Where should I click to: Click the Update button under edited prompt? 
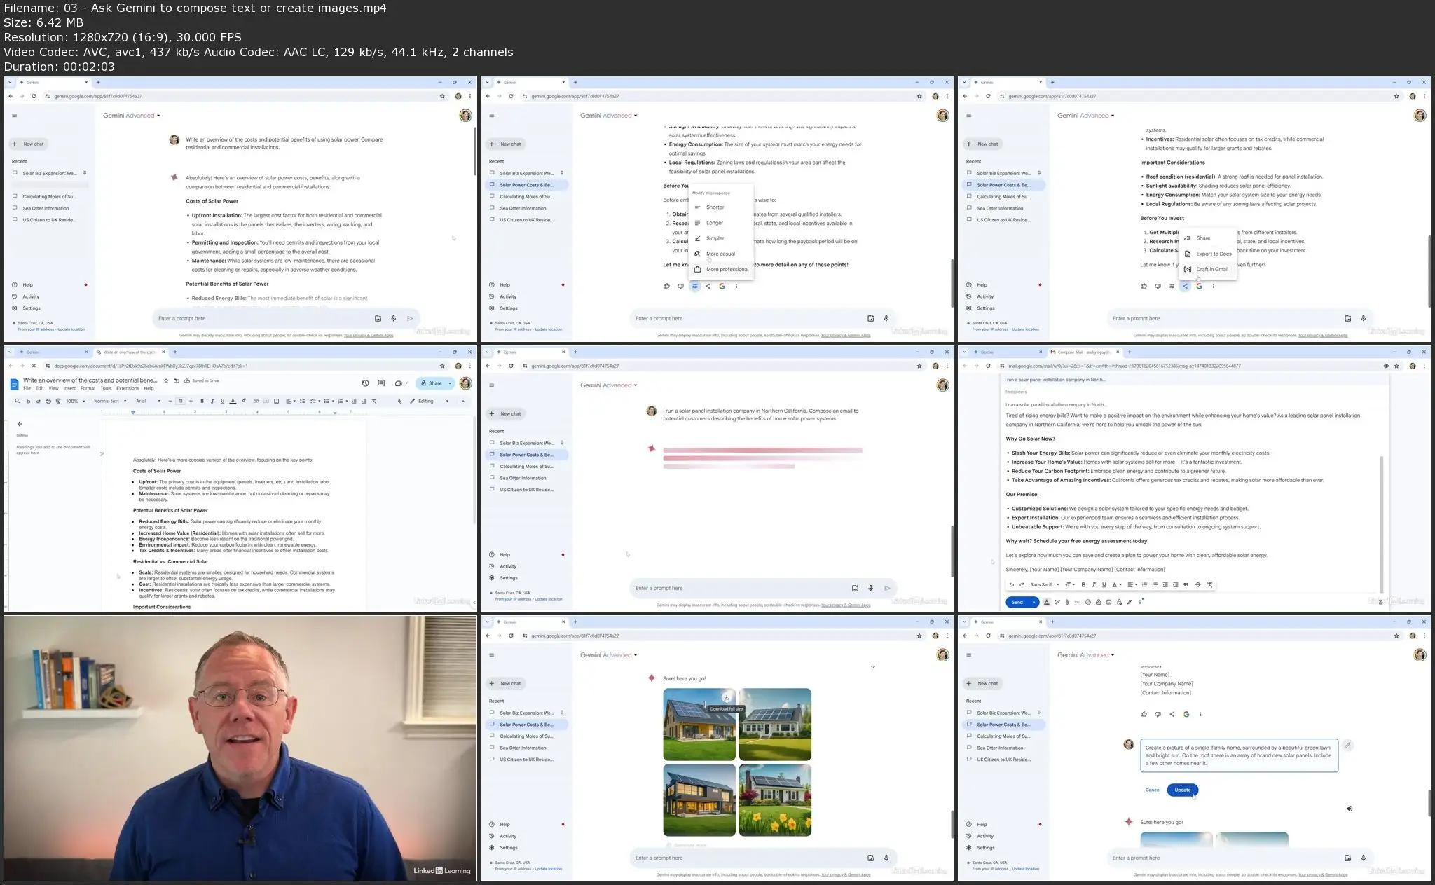click(x=1182, y=790)
